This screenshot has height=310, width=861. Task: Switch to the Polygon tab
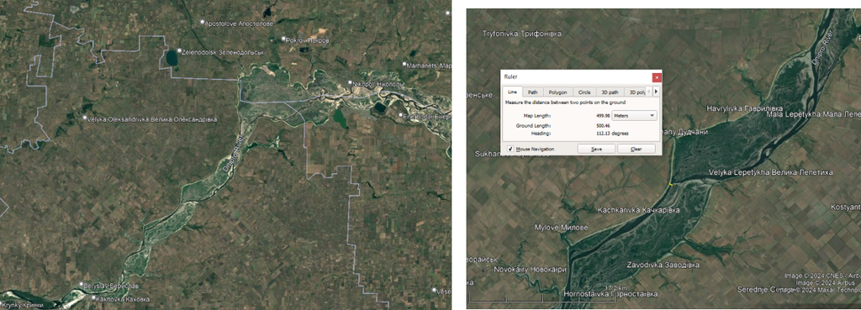click(x=558, y=92)
